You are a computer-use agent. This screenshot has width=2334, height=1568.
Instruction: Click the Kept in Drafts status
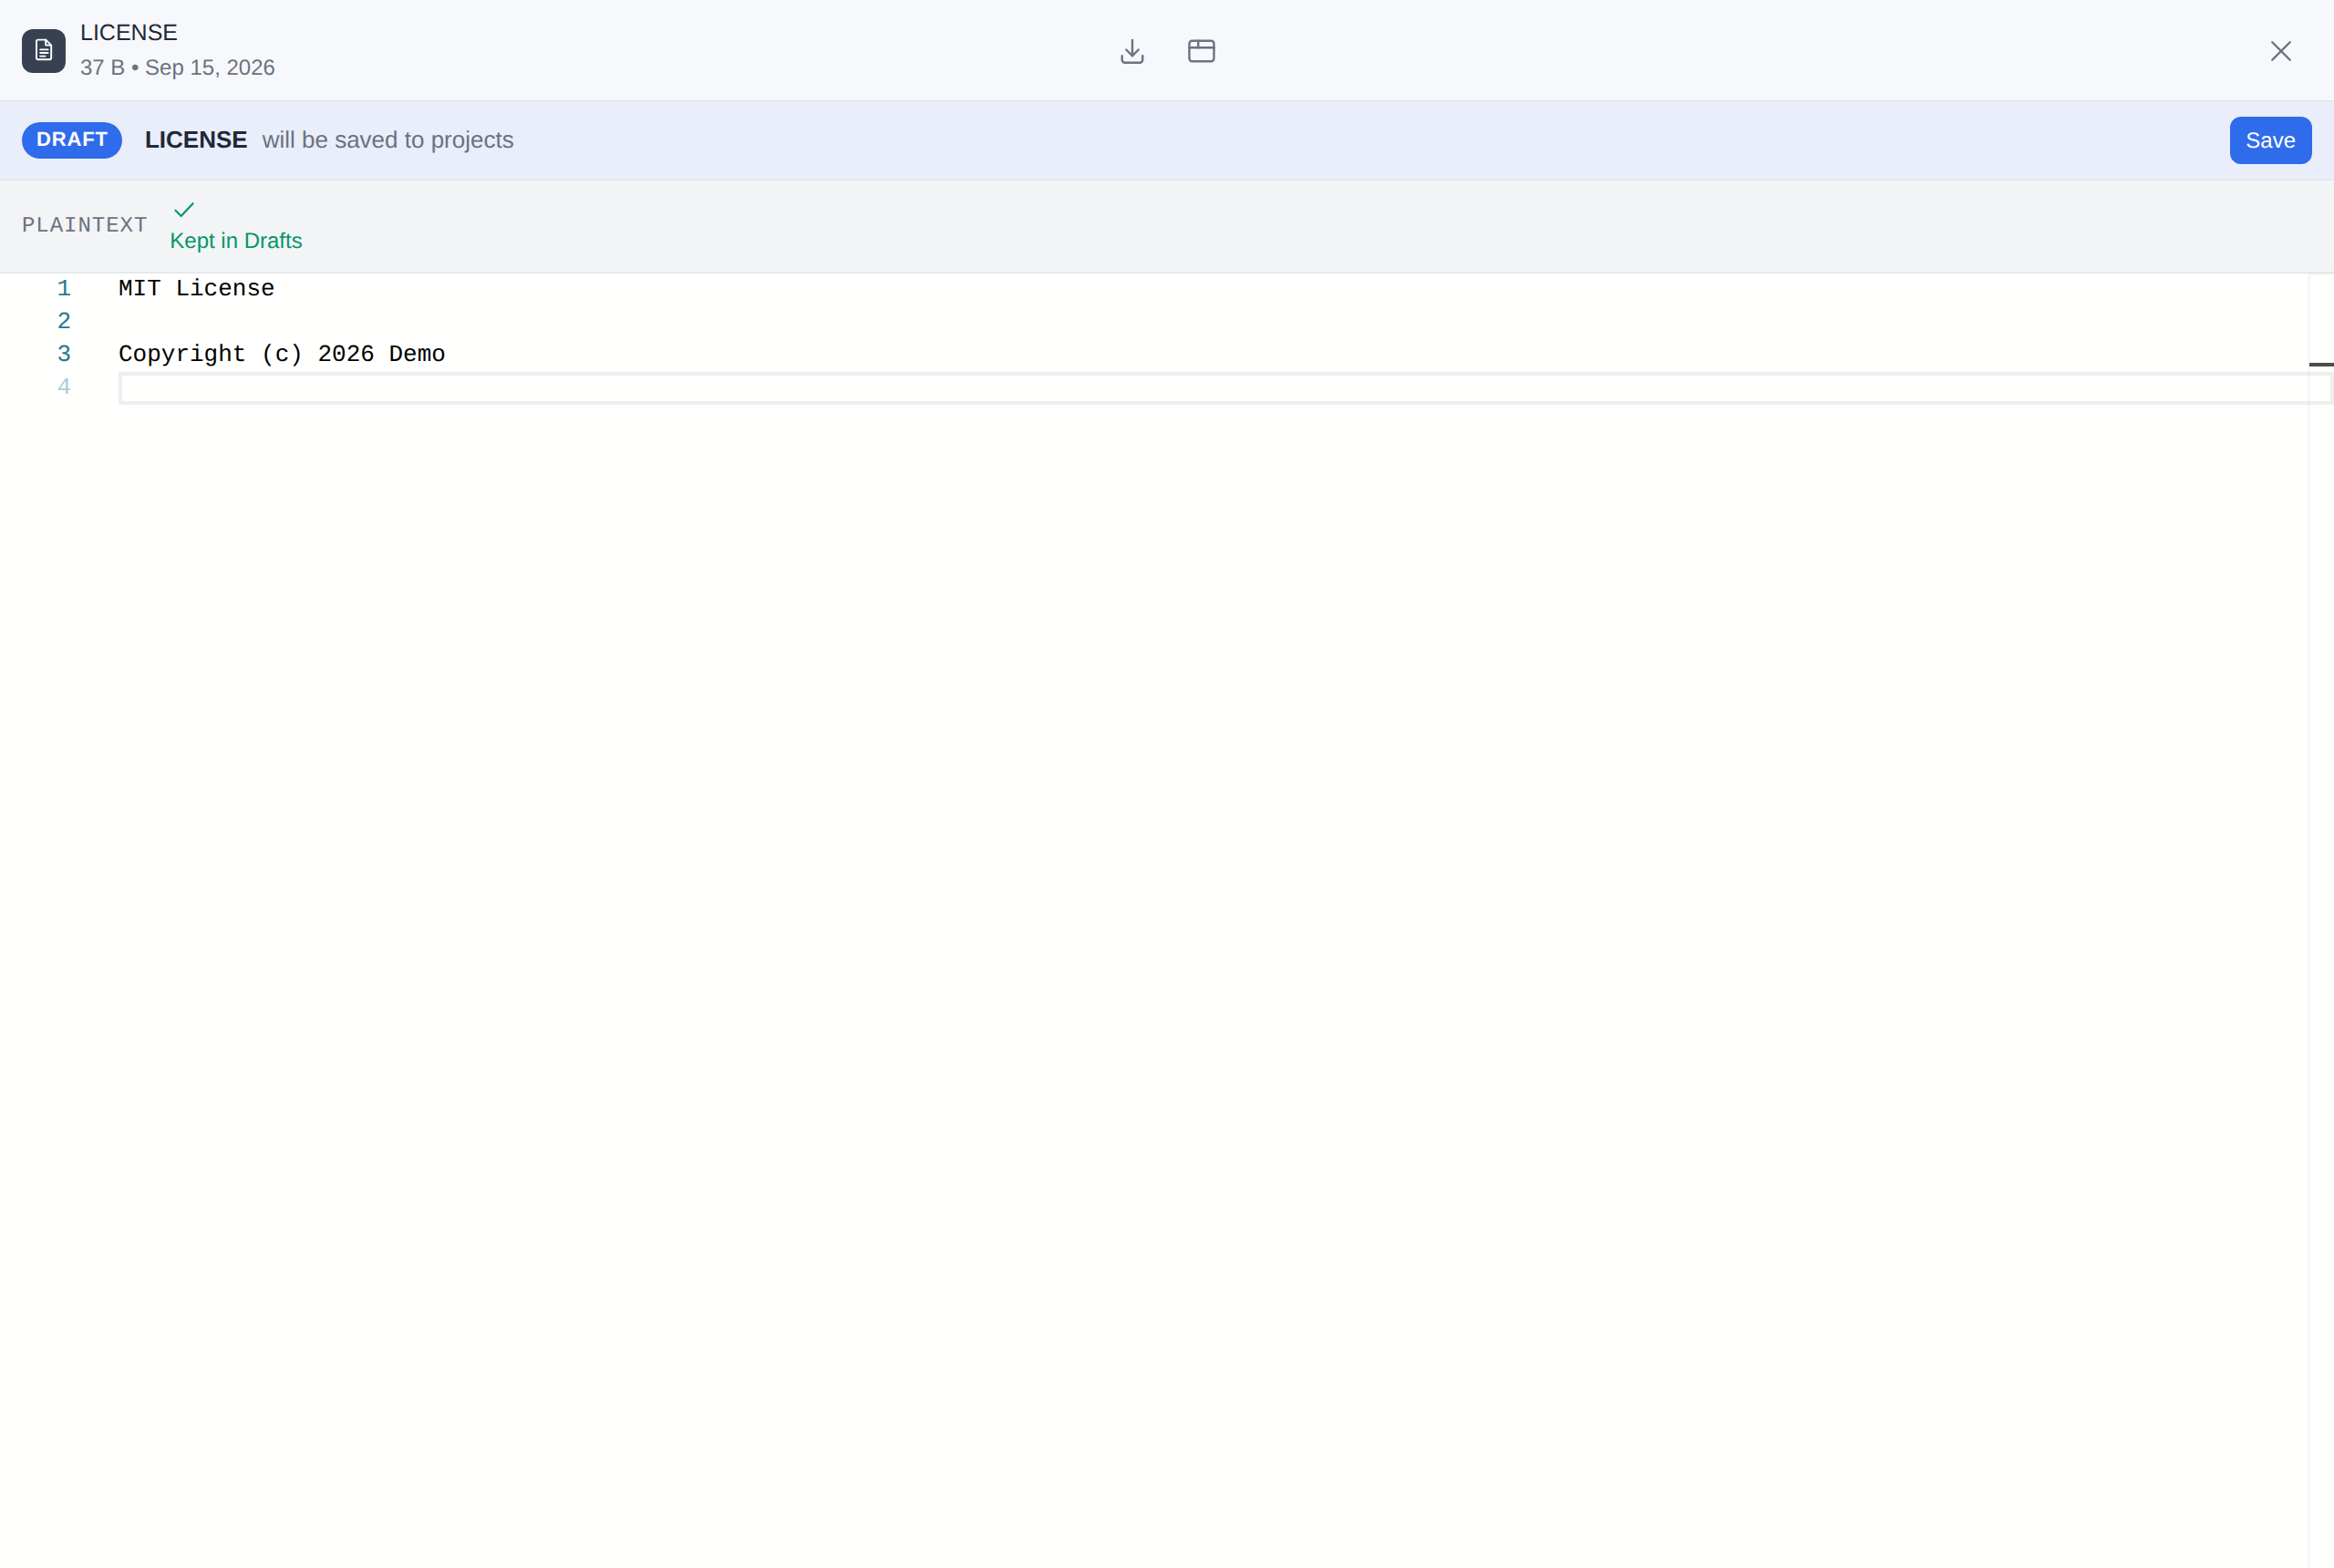click(x=236, y=241)
